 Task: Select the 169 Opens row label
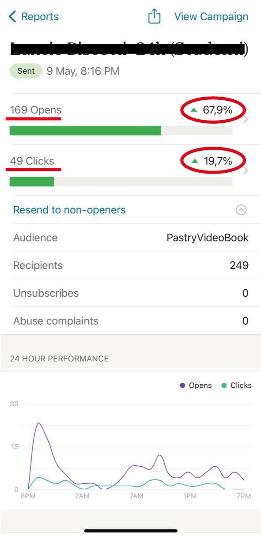(36, 110)
